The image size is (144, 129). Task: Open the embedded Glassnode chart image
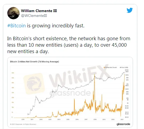point(70,92)
